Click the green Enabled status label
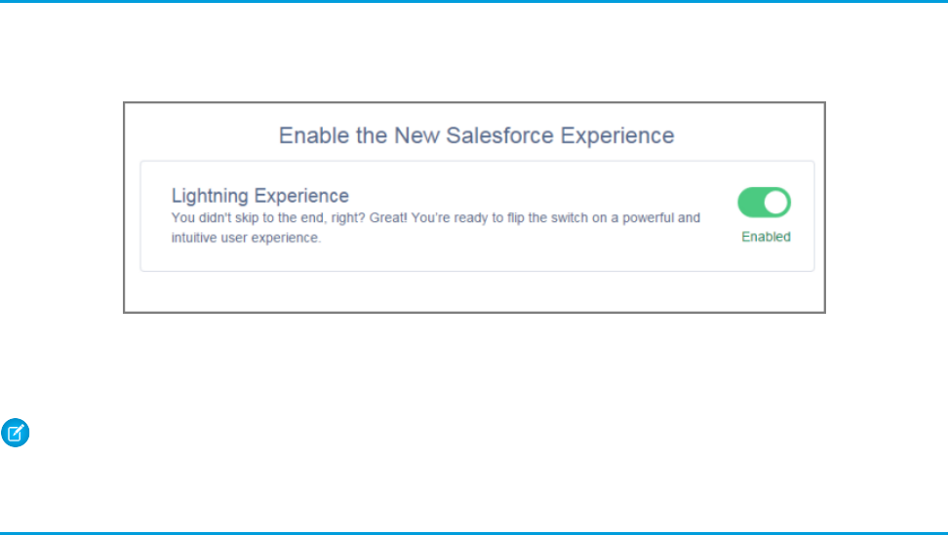 pos(766,237)
